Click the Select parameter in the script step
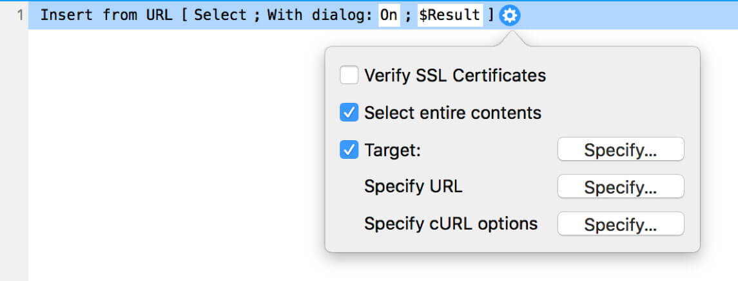 220,15
